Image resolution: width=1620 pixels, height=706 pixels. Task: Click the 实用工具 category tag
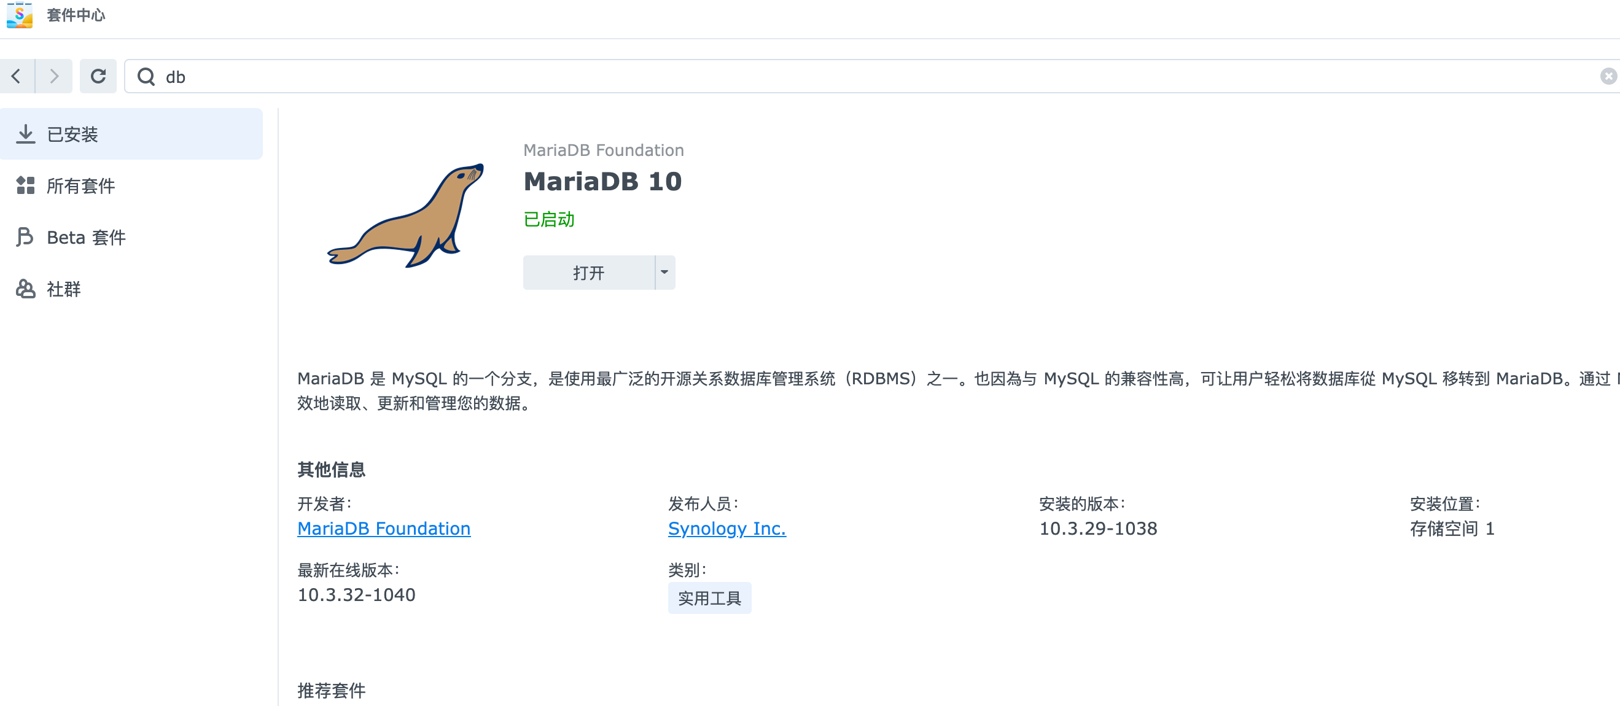(x=709, y=598)
